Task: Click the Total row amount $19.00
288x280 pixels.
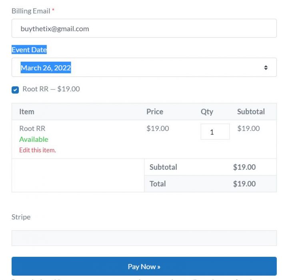Action: pos(244,184)
